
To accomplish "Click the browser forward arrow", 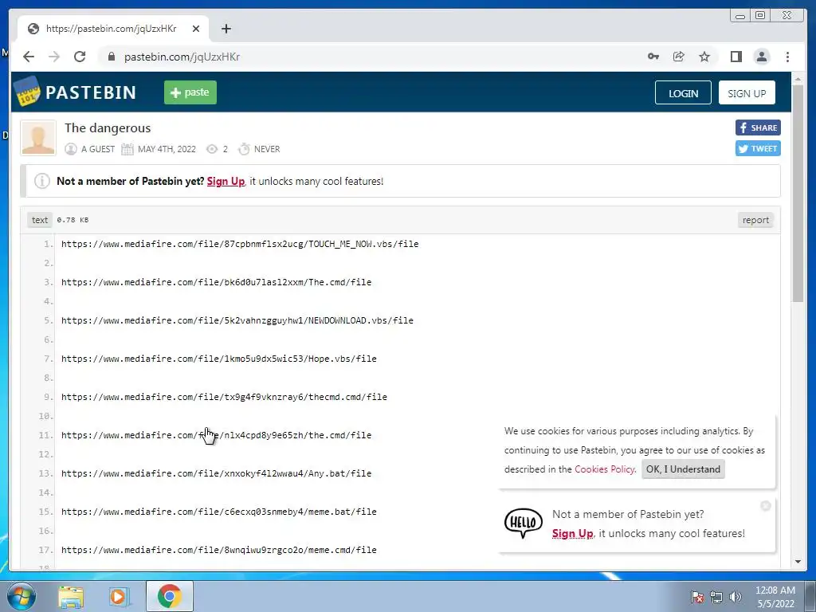I will point(54,57).
